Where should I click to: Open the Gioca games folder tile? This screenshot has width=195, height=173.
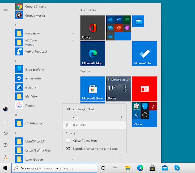pos(145,115)
